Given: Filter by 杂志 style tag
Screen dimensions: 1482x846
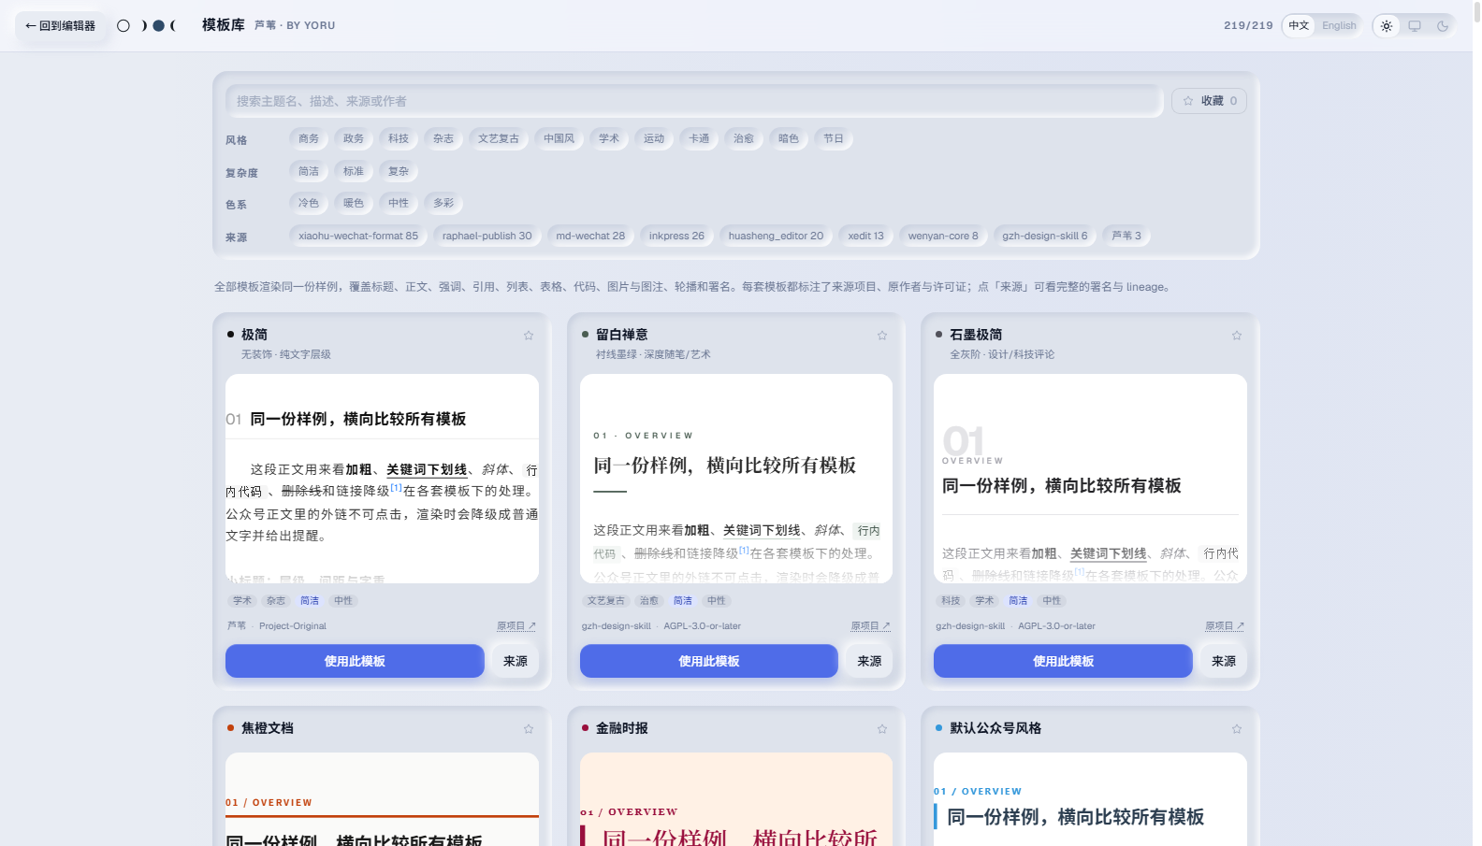Looking at the screenshot, I should pyautogui.click(x=443, y=138).
